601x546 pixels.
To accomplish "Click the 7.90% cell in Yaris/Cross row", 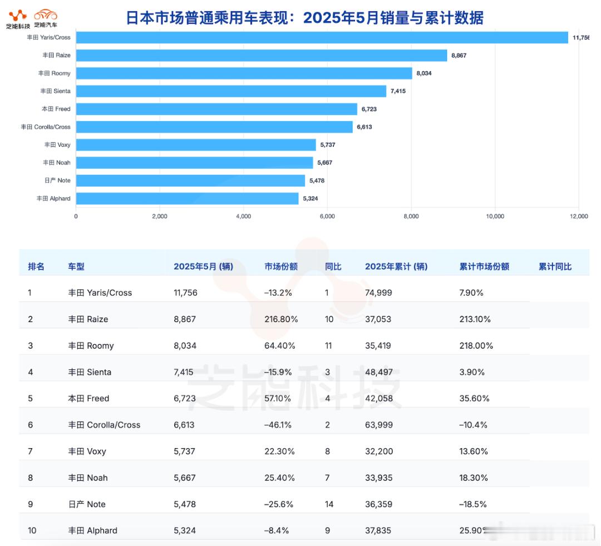I will coord(471,293).
